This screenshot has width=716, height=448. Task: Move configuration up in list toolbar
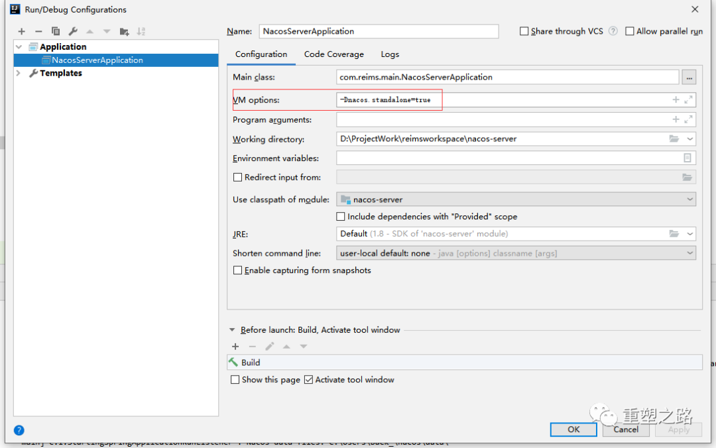(90, 32)
